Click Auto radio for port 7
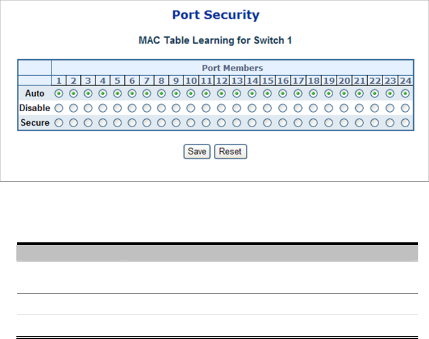The image size is (429, 339). (147, 94)
